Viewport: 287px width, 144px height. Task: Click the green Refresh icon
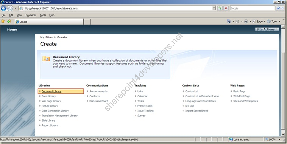220,8
